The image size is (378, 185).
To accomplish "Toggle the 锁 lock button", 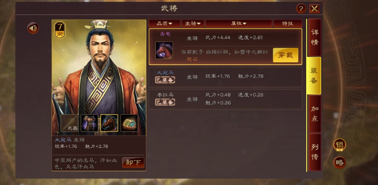I will point(340,145).
